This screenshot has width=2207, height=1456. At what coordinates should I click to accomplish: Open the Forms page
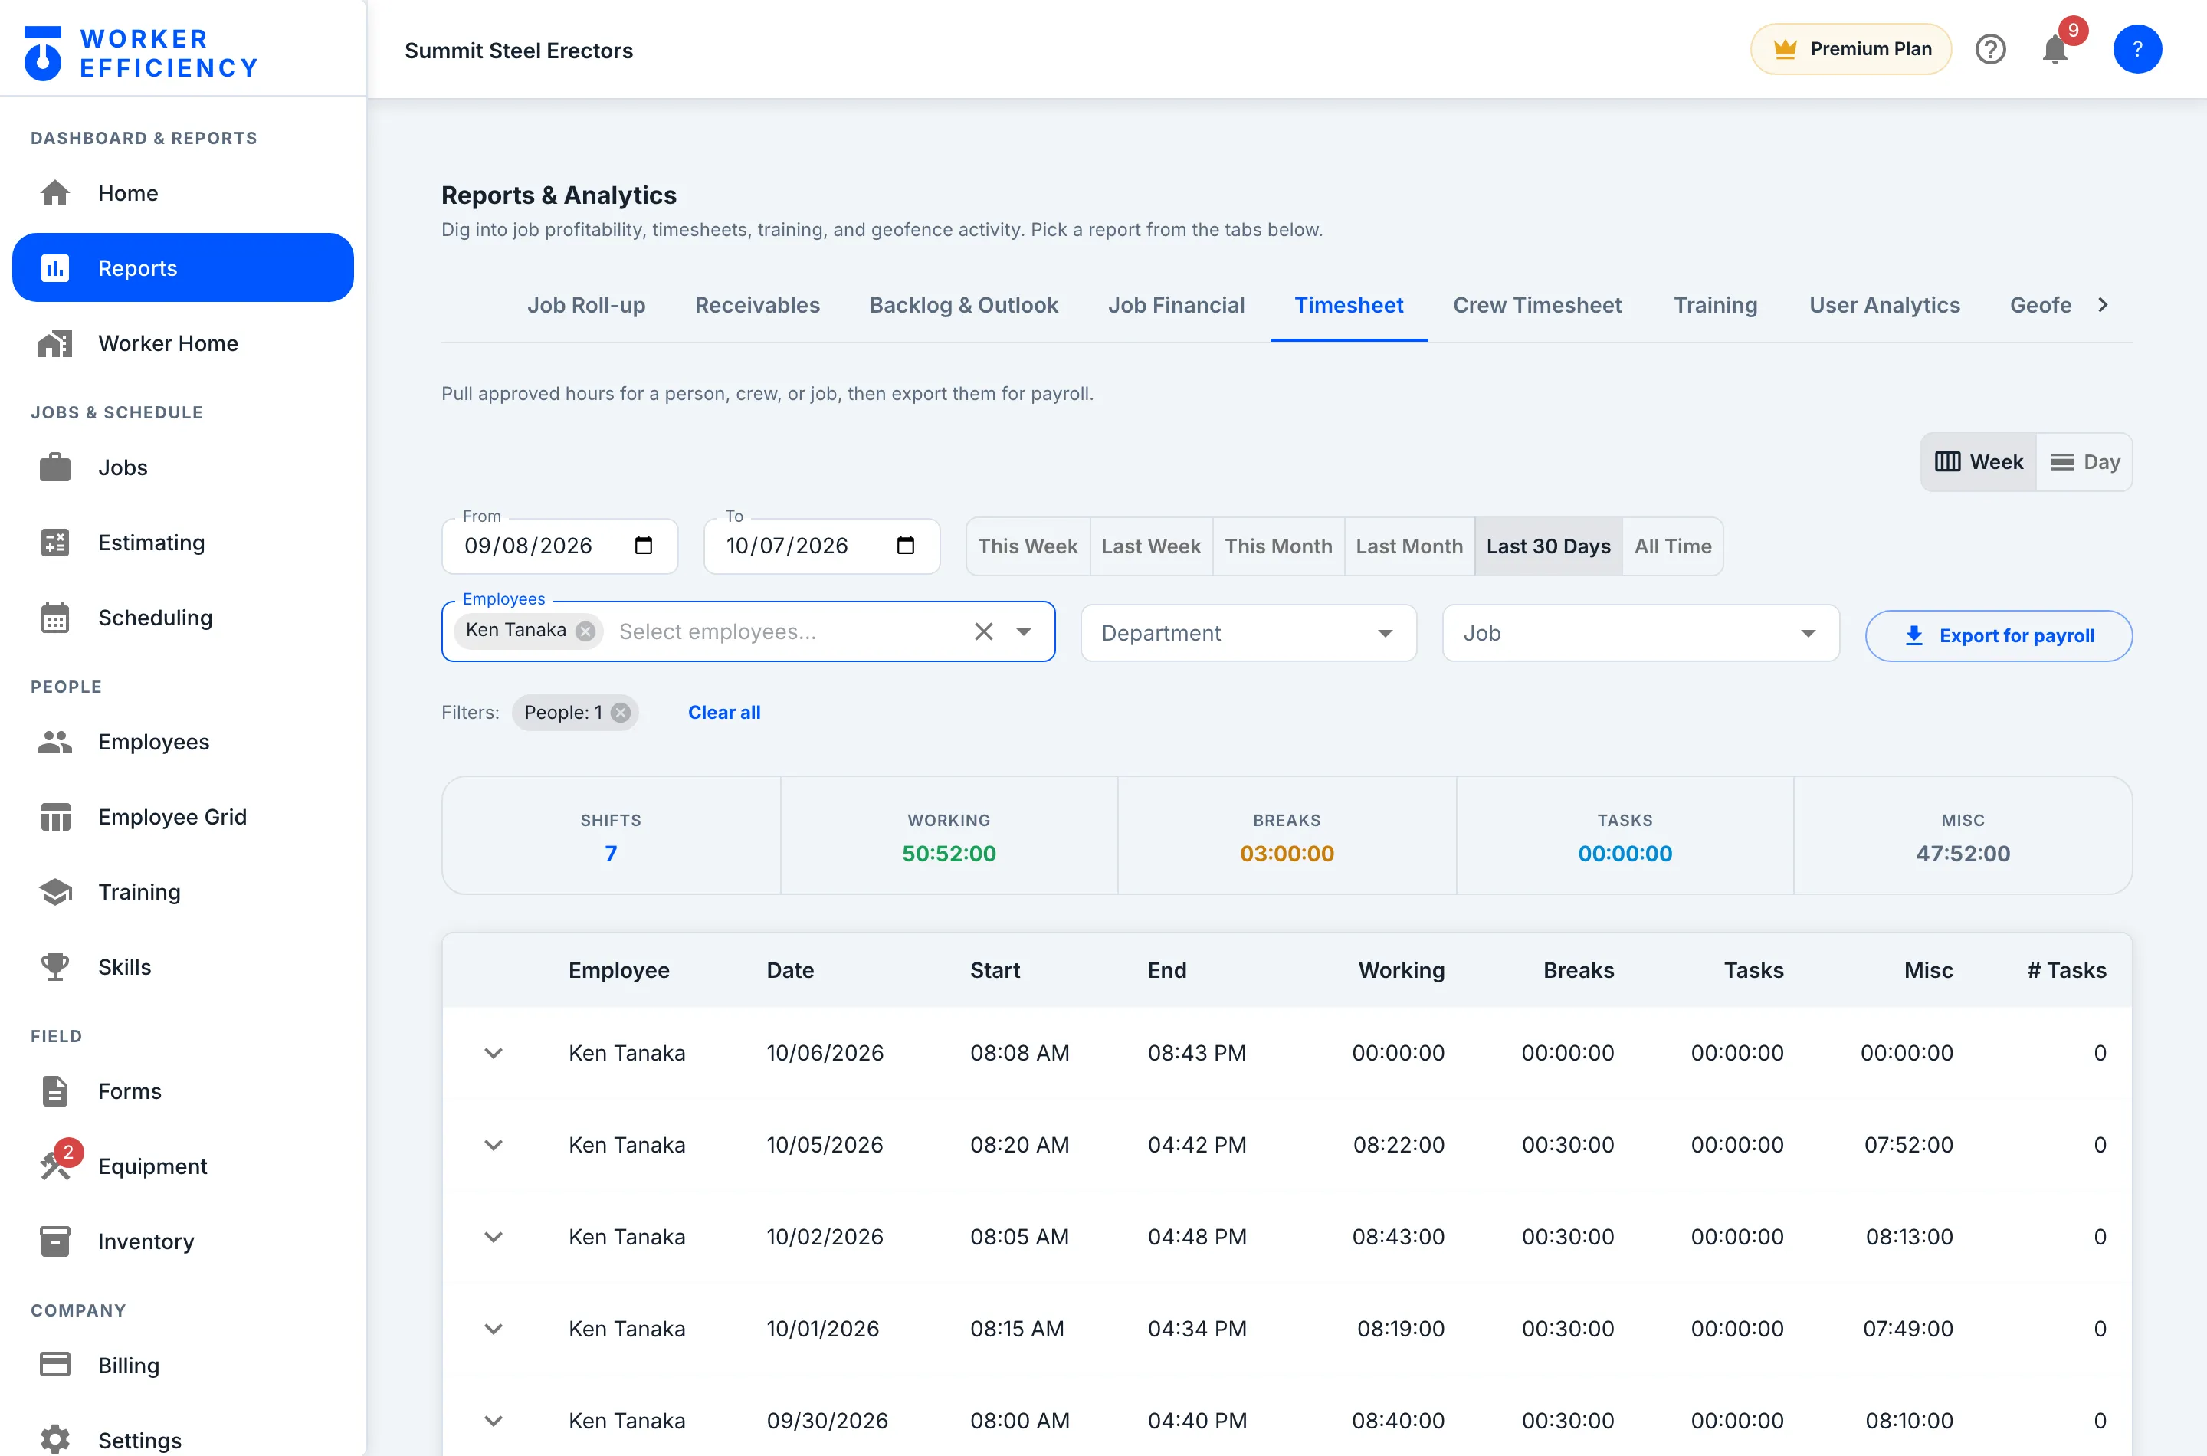click(x=183, y=1091)
